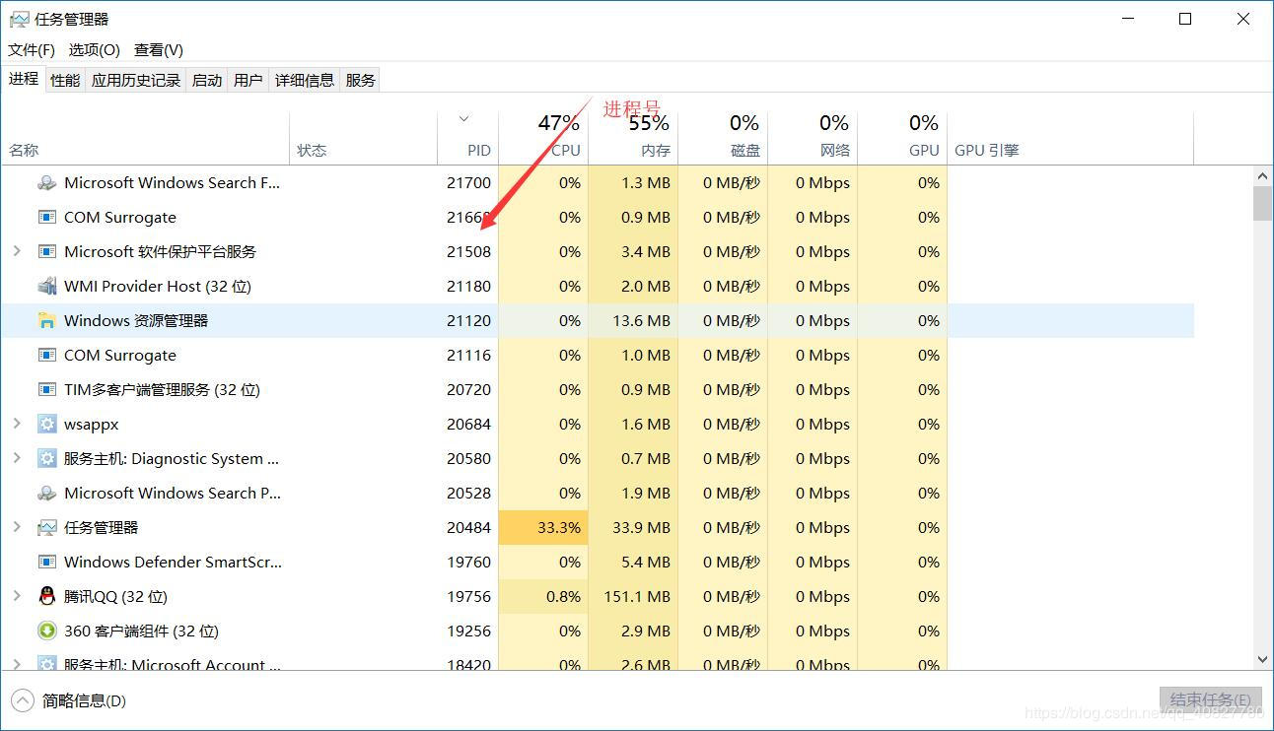Switch to the 用户 tab
This screenshot has width=1274, height=731.
[248, 80]
